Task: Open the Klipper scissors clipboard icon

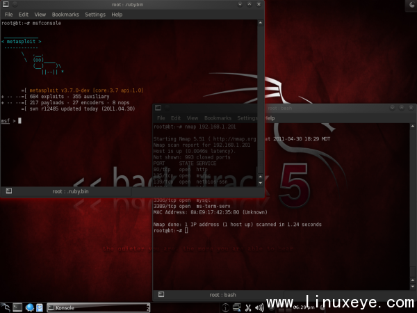Action: click(x=248, y=308)
